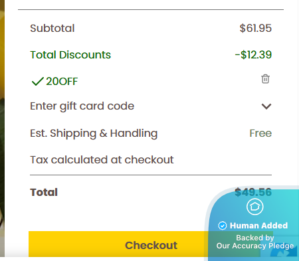Click the -$12.39 discount amount
Image resolution: width=299 pixels, height=261 pixels.
click(x=253, y=54)
